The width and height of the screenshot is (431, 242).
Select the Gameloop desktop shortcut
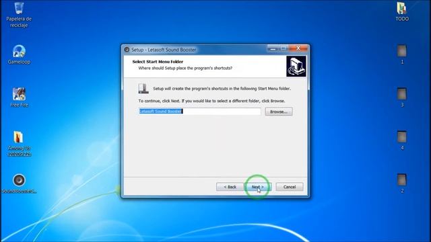[x=19, y=54]
